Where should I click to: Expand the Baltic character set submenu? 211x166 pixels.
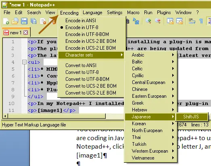coord(150,62)
